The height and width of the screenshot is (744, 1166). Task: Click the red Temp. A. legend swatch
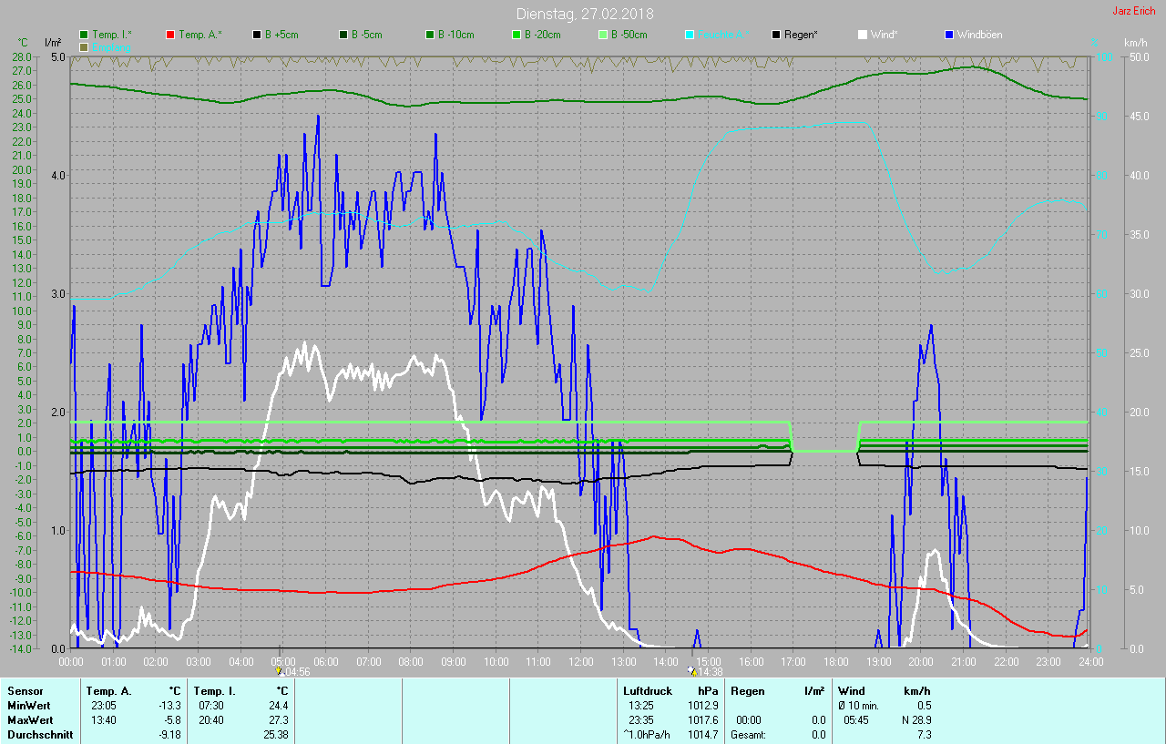(170, 35)
